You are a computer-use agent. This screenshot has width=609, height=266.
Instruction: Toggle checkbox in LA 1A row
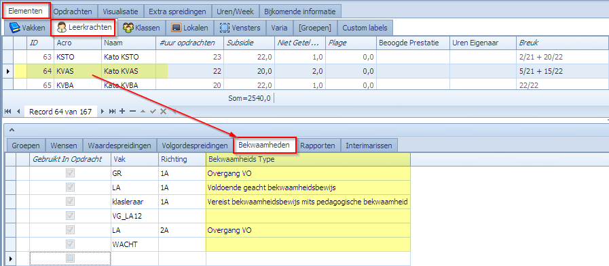(x=71, y=187)
